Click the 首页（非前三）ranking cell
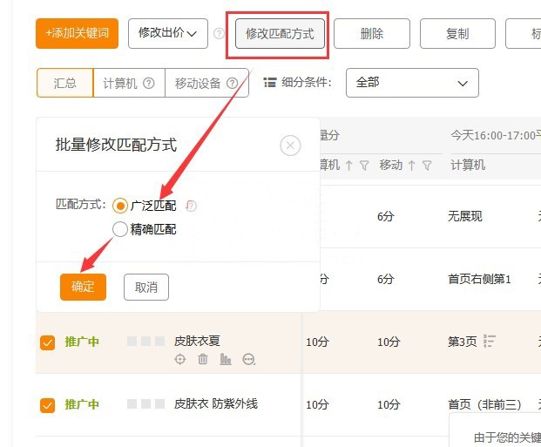The height and width of the screenshot is (447, 541). 484,404
